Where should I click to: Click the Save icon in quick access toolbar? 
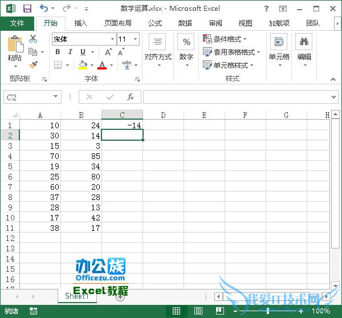(27, 9)
